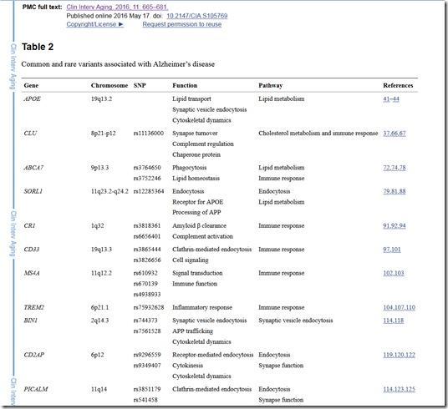Click SNP rs75932628
This screenshot has width=448, height=409.
pos(149,307)
